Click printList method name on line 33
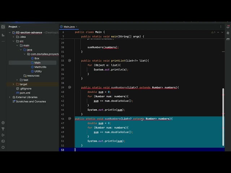The image size is (231, 173). 118,61
